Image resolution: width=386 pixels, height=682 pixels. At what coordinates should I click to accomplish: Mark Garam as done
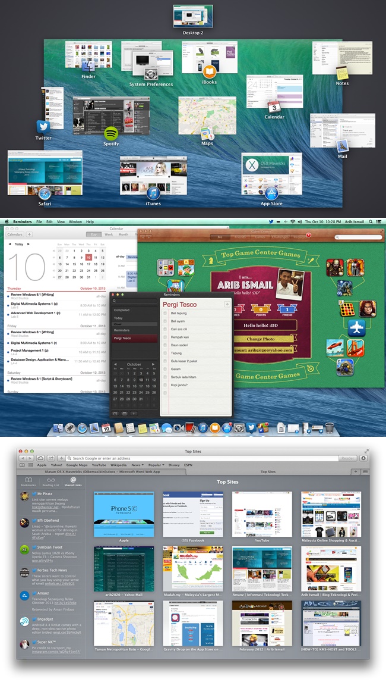(165, 369)
